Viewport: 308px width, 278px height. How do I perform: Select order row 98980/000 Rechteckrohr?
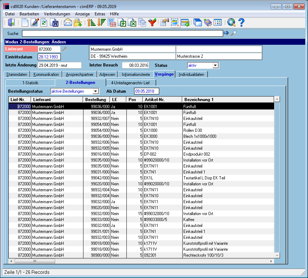(x=141, y=255)
